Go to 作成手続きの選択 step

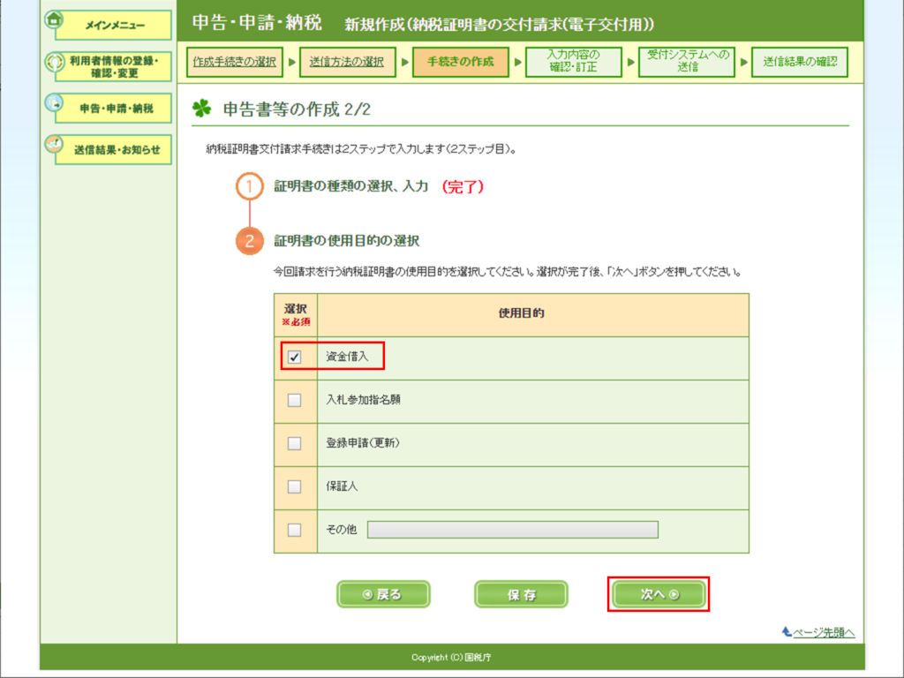(234, 62)
